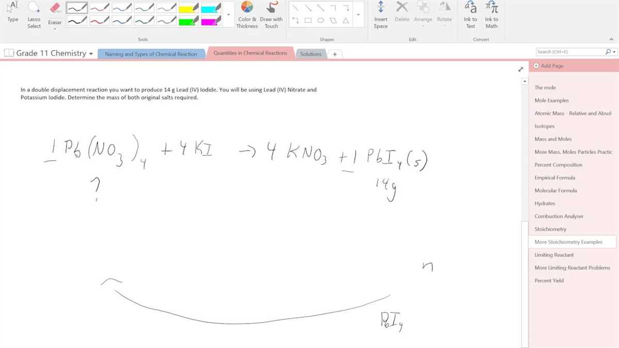Select More Stoichiometry Examples page
The width and height of the screenshot is (619, 348).
(573, 242)
